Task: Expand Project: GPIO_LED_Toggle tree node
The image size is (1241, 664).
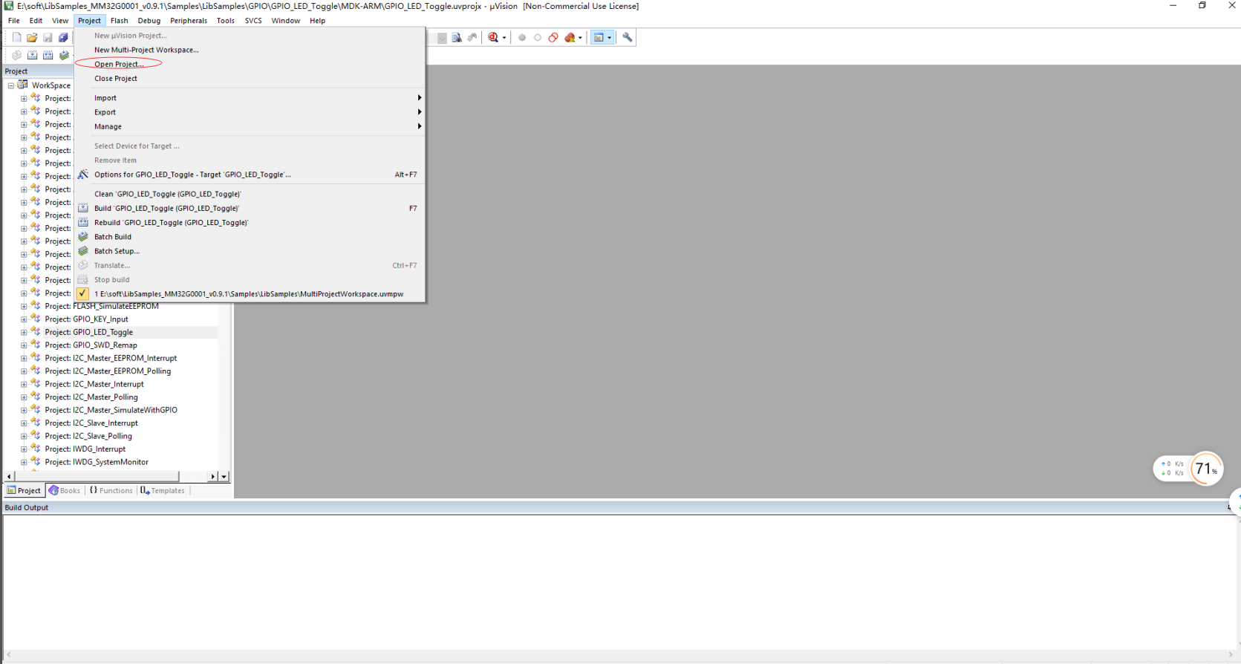Action: coord(24,332)
